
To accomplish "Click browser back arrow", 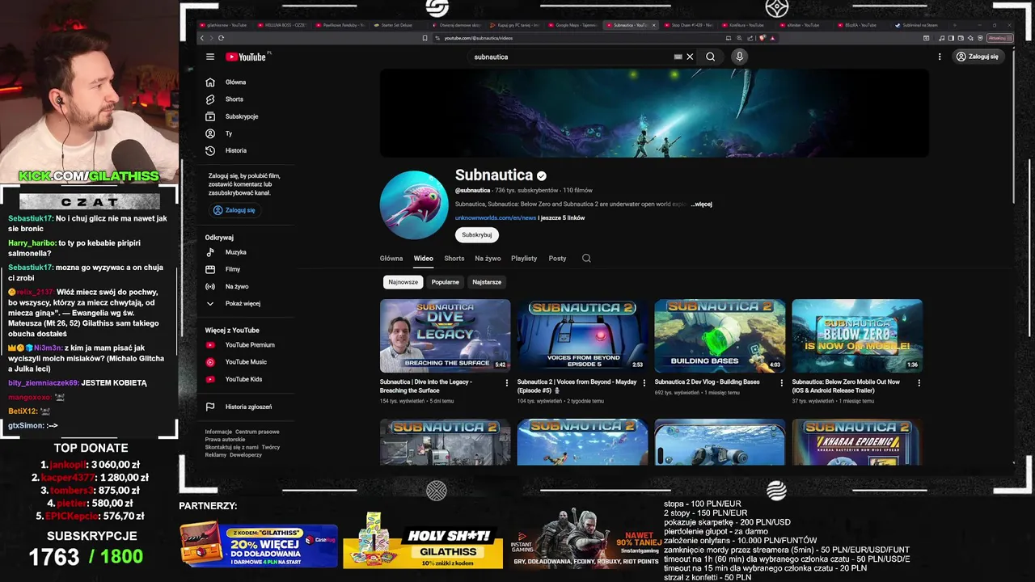I will coord(202,38).
